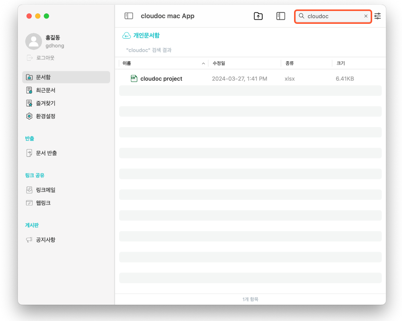Open 환경설정 settings
402x321 pixels.
click(66, 116)
